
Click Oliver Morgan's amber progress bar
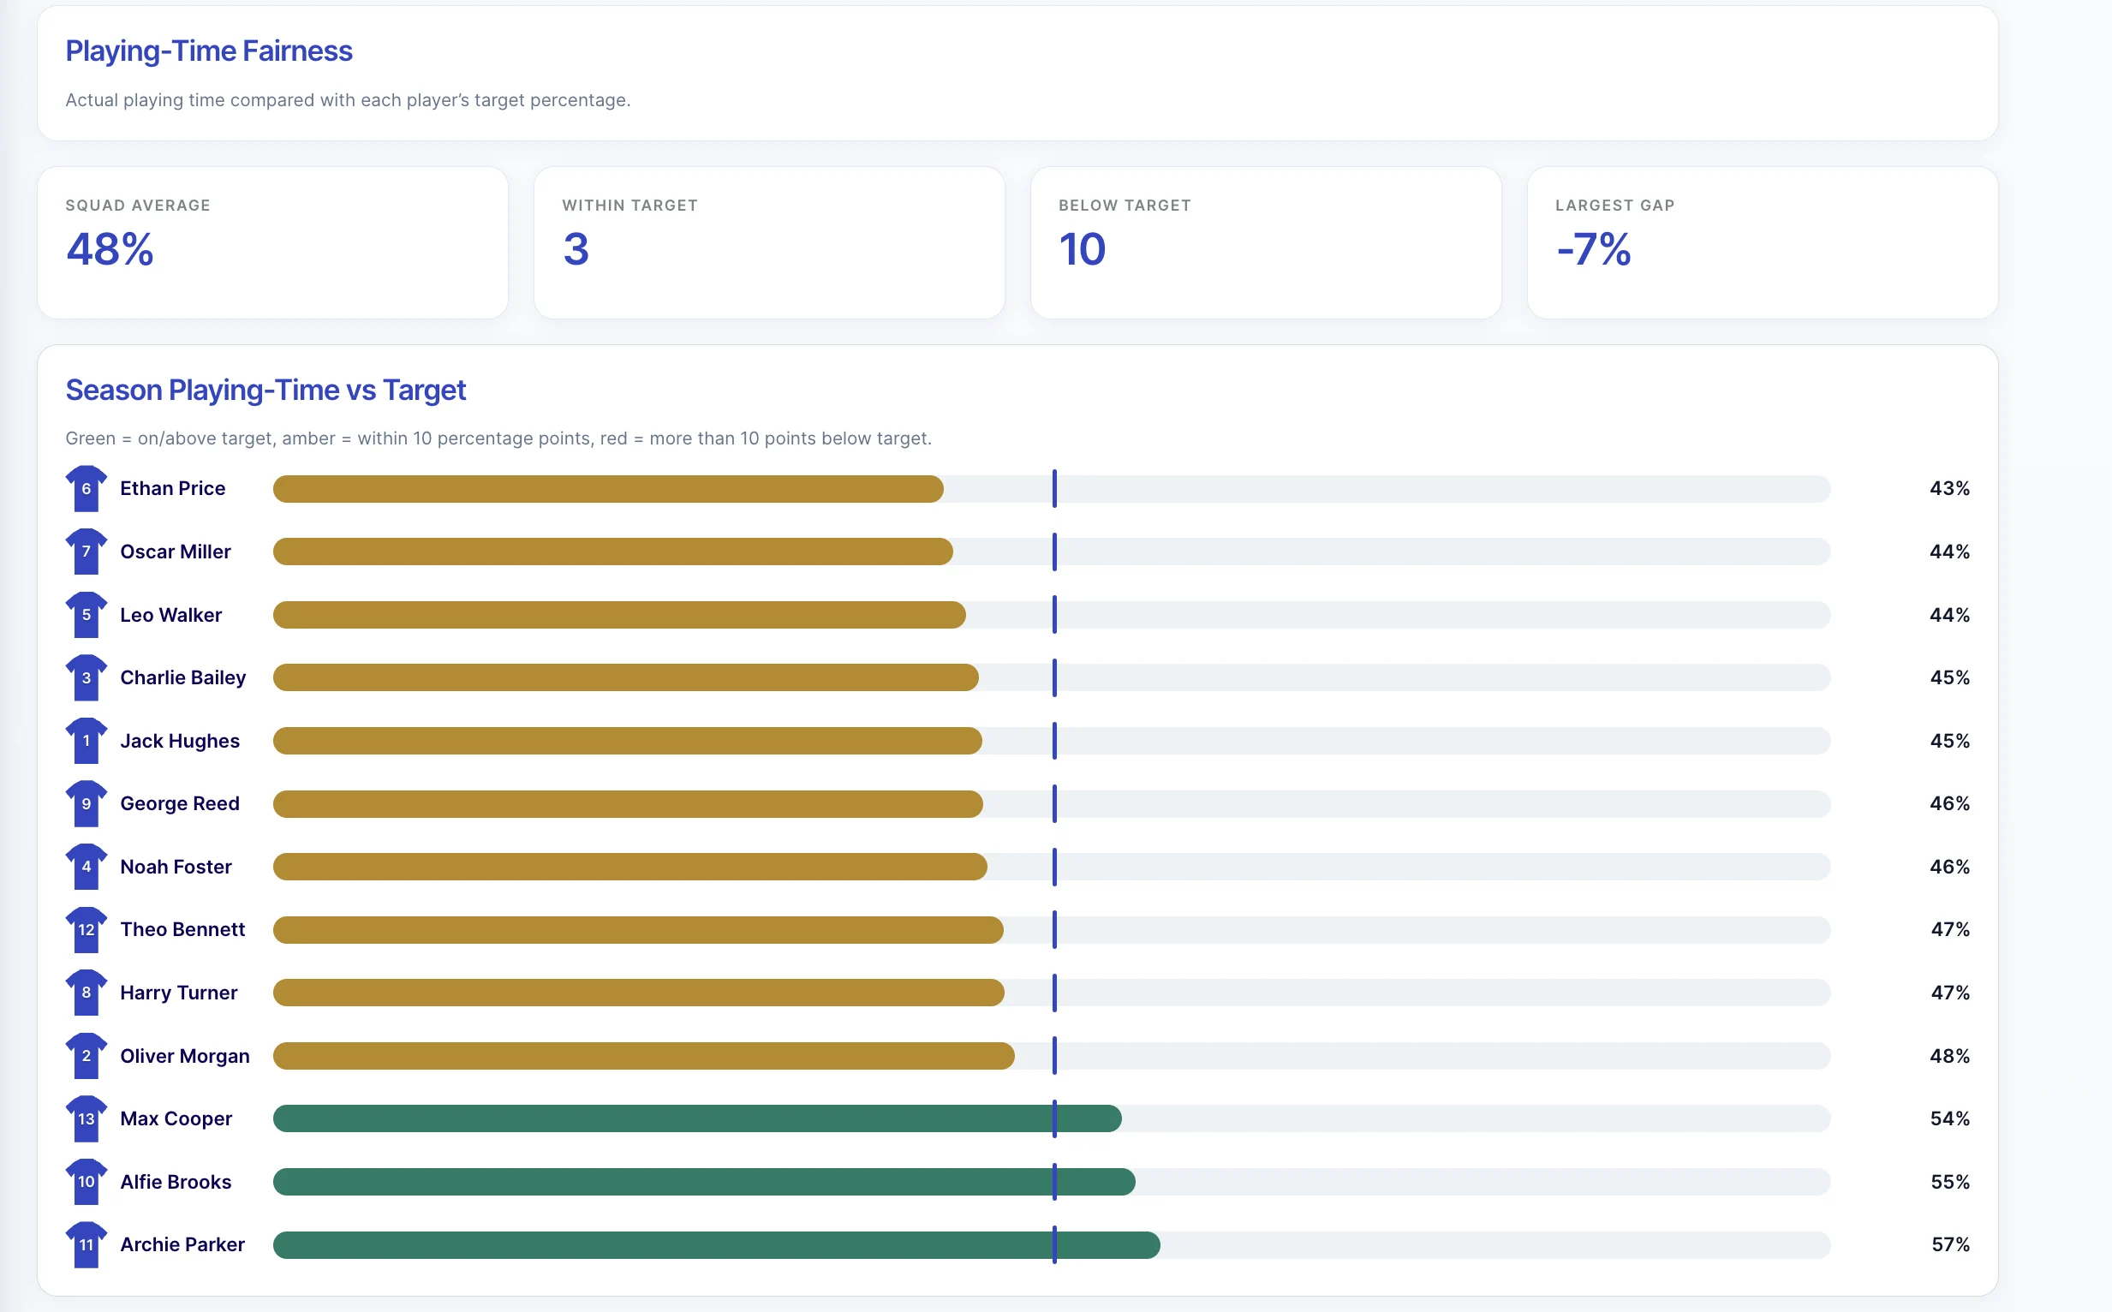pos(644,1056)
